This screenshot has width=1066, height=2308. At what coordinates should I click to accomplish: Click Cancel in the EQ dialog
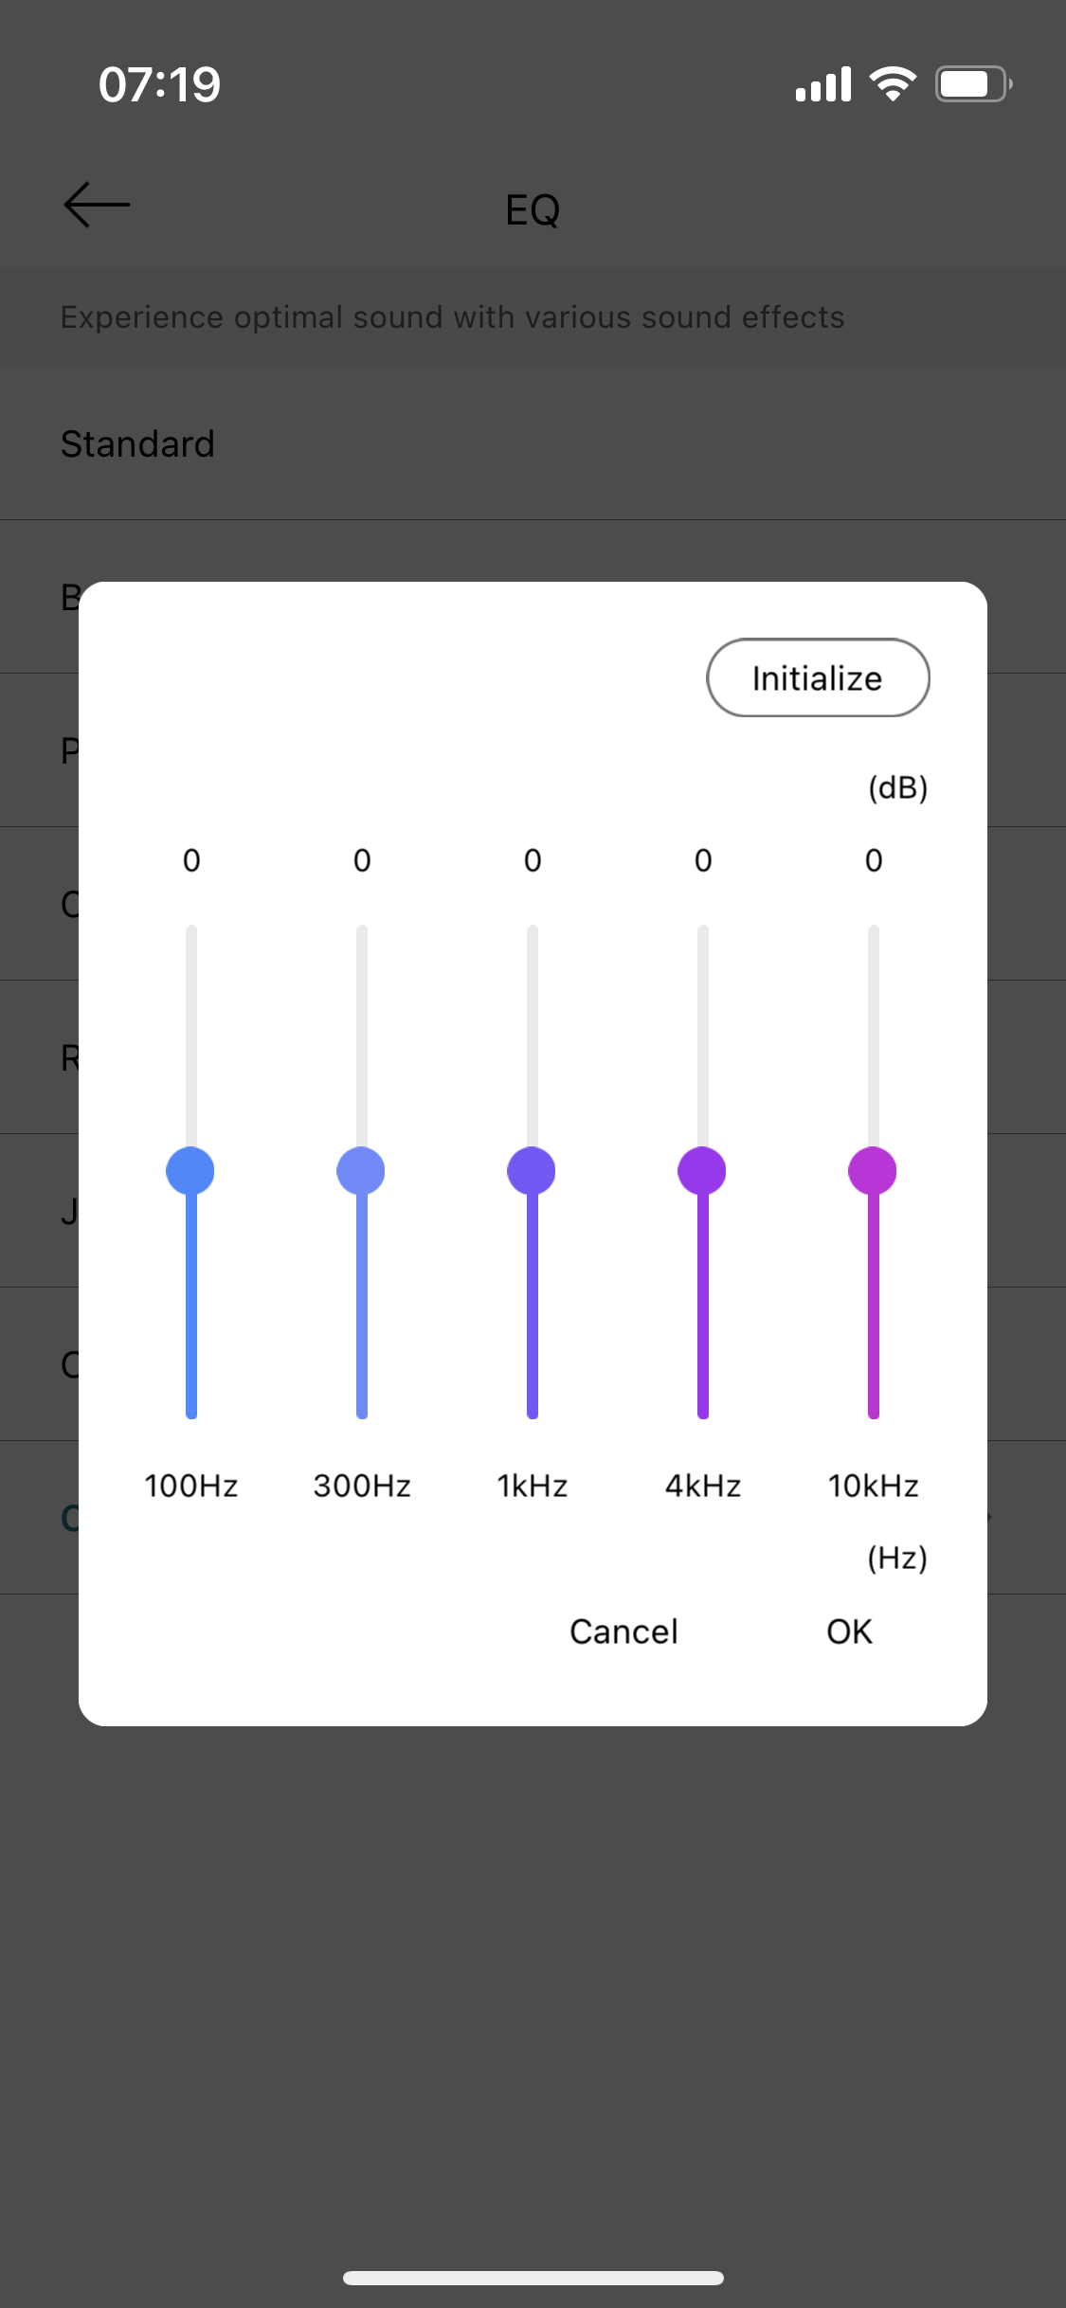pos(623,1632)
